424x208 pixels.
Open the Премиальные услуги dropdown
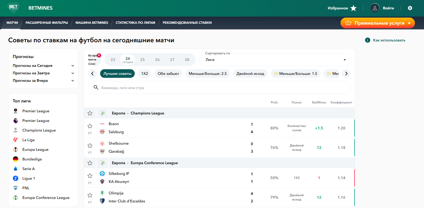pyautogui.click(x=378, y=23)
